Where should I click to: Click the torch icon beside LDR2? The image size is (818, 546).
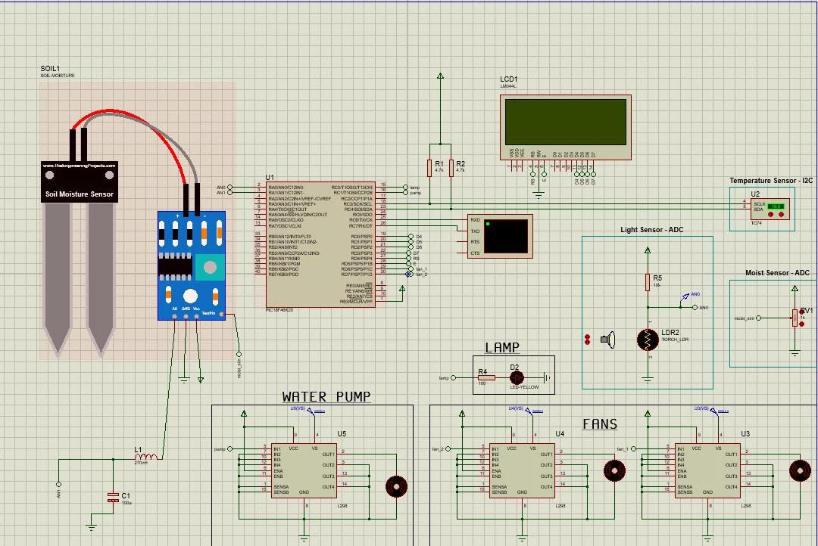click(x=607, y=340)
